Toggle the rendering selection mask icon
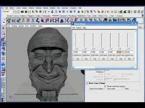This screenshot has height=108, width=145. pyautogui.click(x=71, y=12)
